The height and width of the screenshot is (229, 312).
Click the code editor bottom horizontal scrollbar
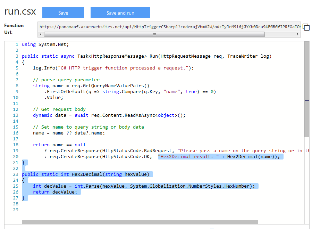[x=140, y=222]
